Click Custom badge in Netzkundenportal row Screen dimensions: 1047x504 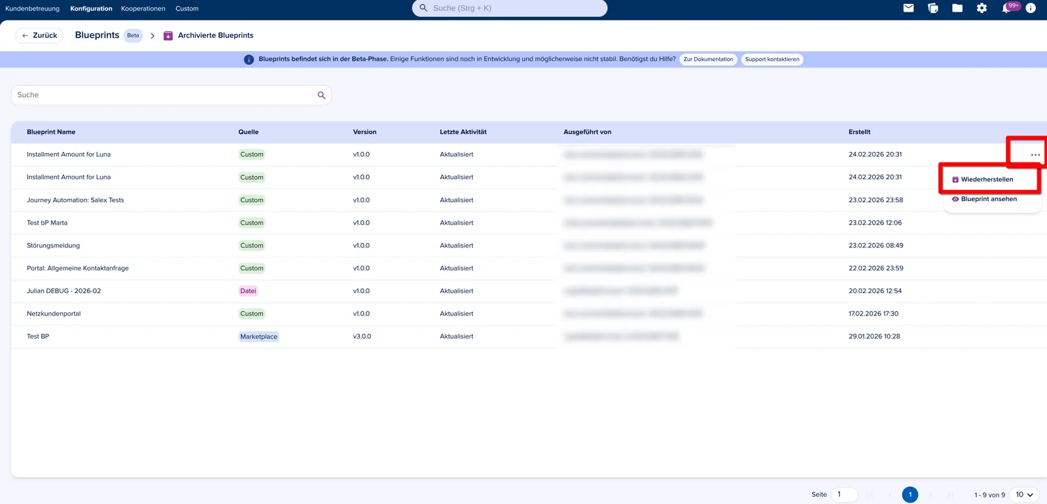click(x=251, y=314)
